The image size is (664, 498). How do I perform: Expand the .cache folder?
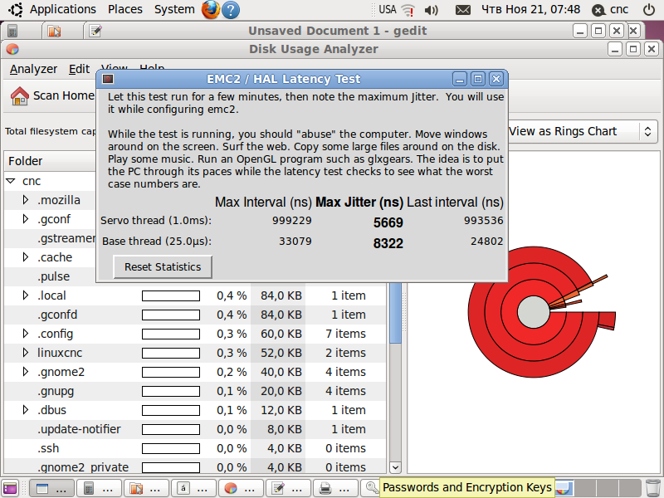[x=26, y=257]
